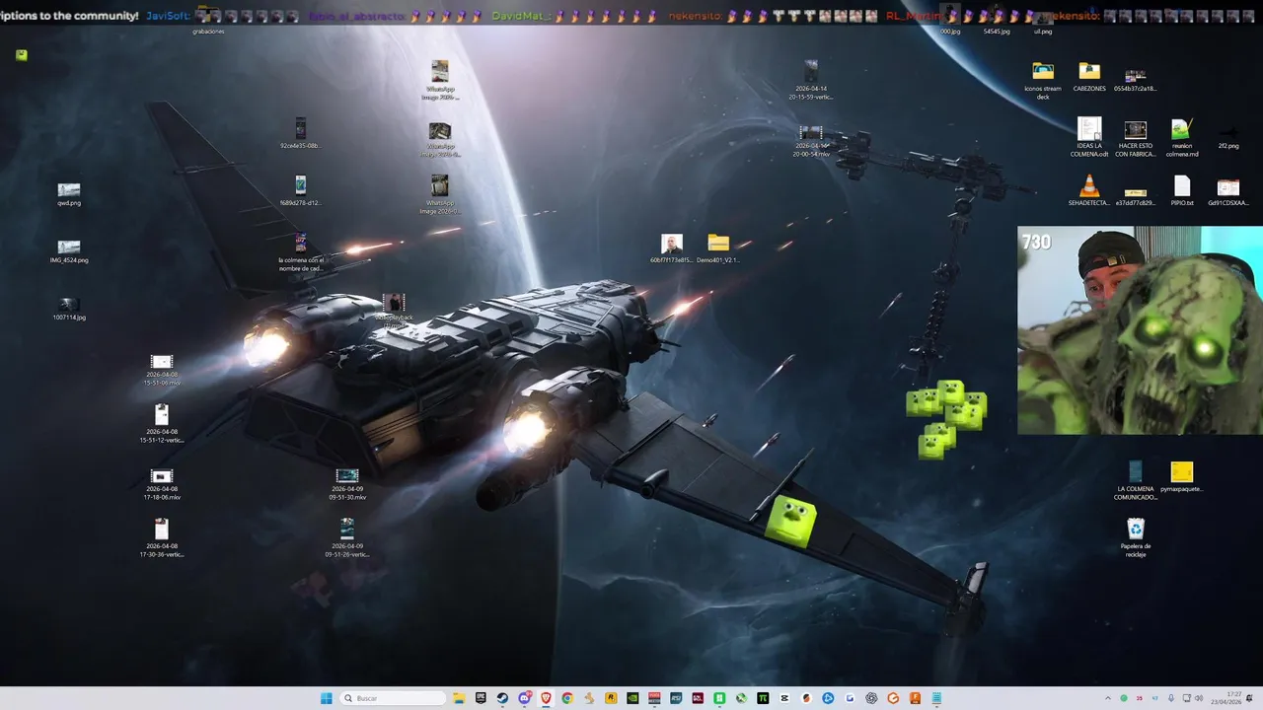Click the microphone tray icon
The width and height of the screenshot is (1263, 710).
pos(1171,698)
